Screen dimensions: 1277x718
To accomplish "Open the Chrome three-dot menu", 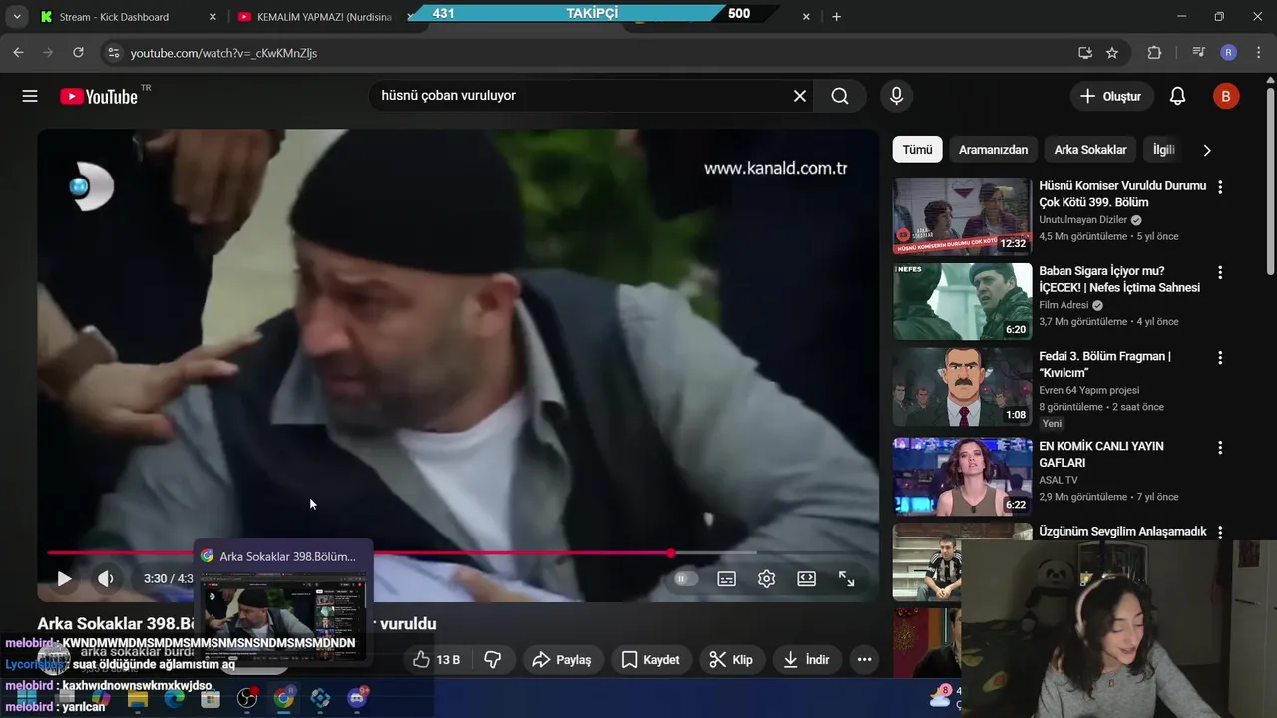I will coord(1258,52).
